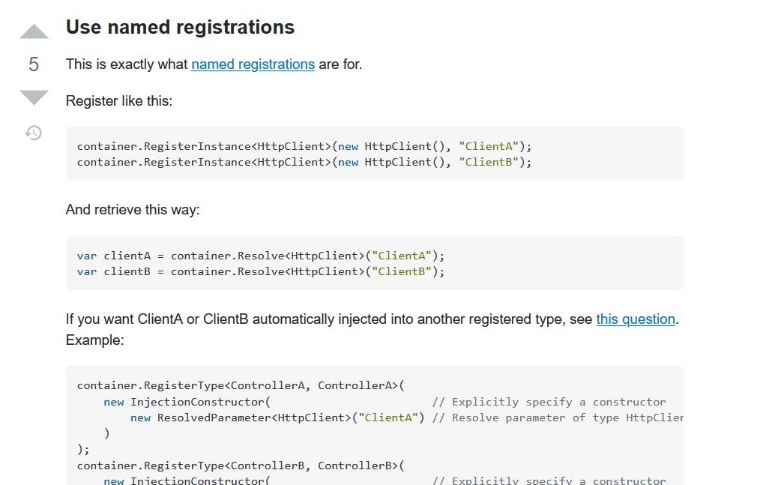
Task: Select the 'Use named registrations' heading
Action: click(181, 27)
